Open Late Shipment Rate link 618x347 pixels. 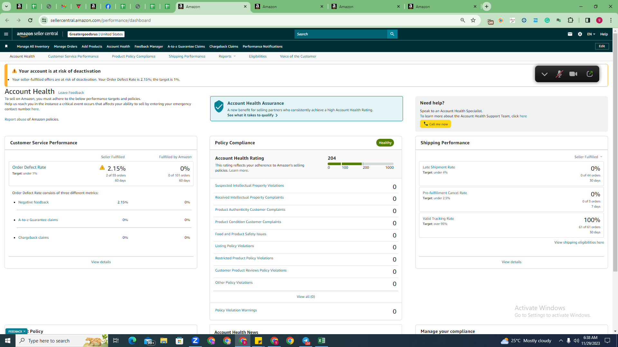439,167
